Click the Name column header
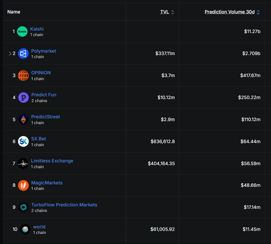The width and height of the screenshot is (271, 244). (x=14, y=12)
